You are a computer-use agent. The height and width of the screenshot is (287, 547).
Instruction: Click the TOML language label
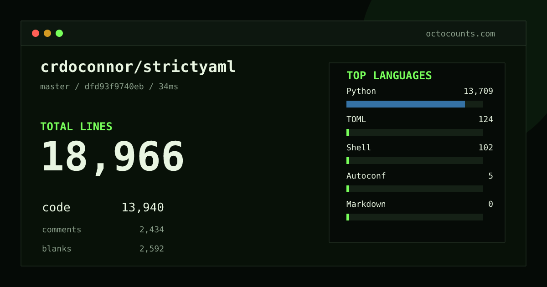356,119
